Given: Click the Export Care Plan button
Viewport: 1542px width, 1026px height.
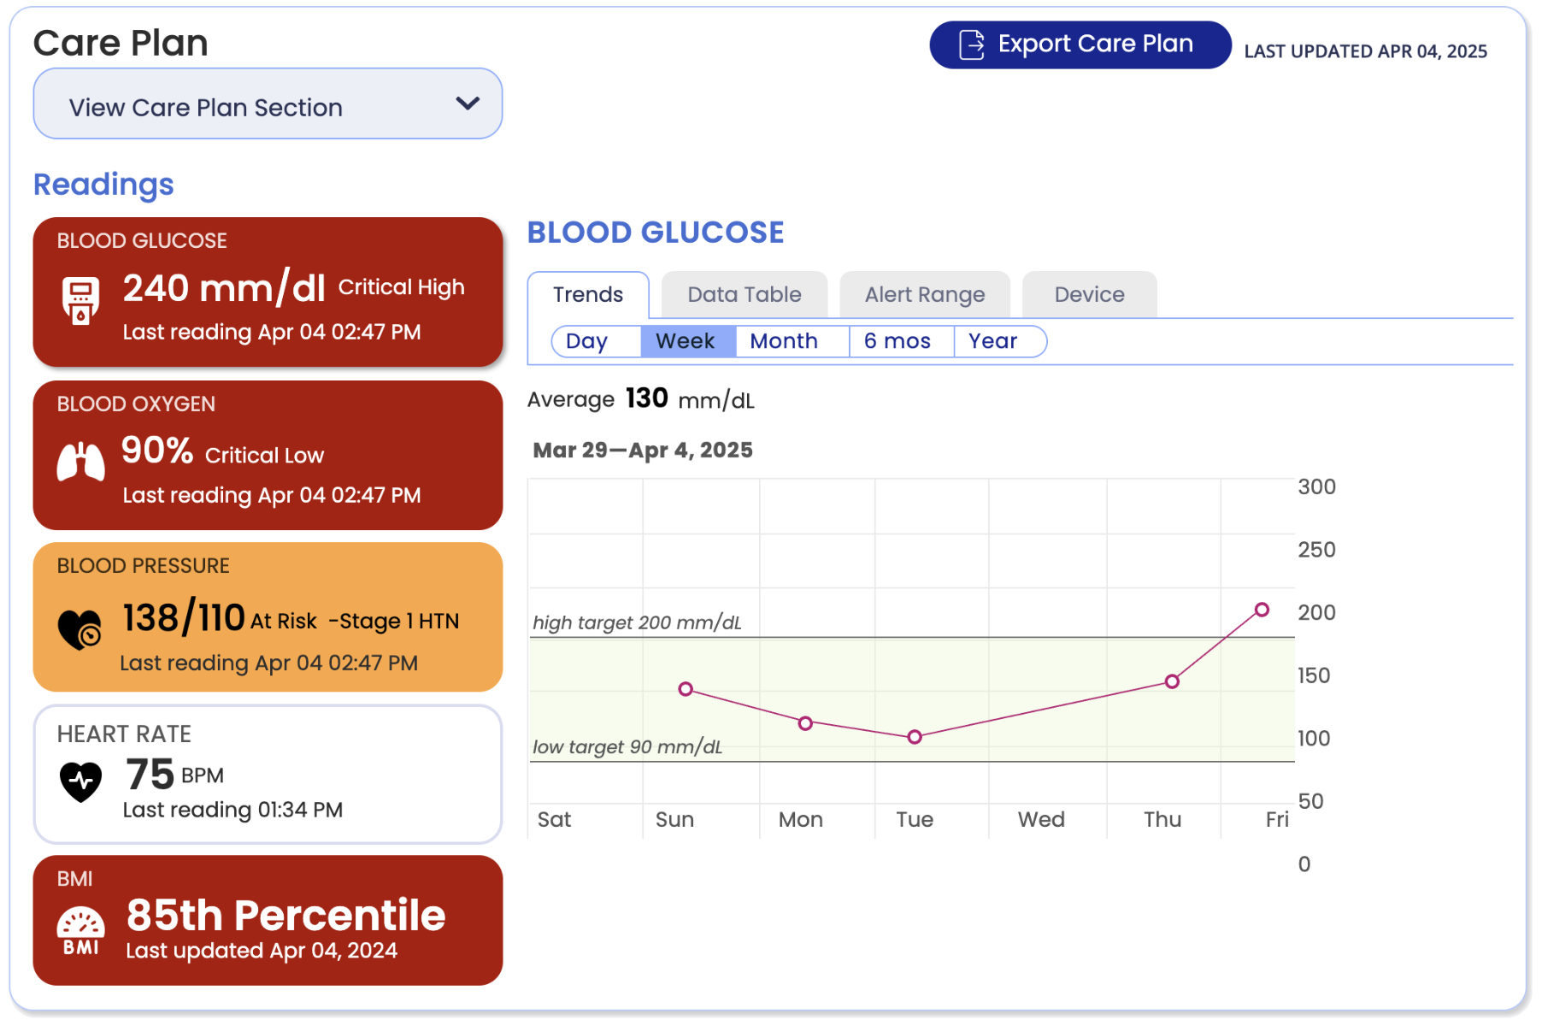Looking at the screenshot, I should tap(1079, 44).
